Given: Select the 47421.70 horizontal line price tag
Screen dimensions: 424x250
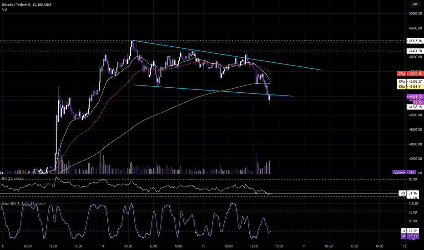Looking at the screenshot, I should pos(415,51).
